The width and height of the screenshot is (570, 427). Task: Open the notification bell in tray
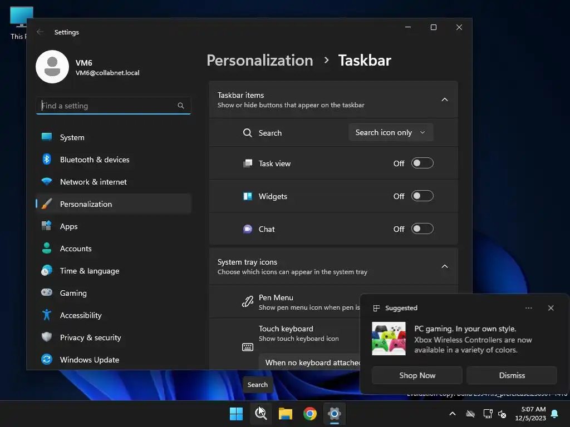tap(555, 414)
